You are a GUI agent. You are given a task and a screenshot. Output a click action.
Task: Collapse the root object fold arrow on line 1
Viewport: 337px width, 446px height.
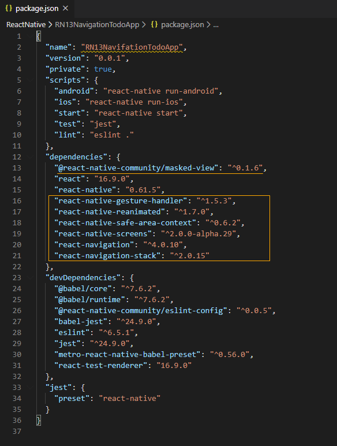(x=30, y=36)
